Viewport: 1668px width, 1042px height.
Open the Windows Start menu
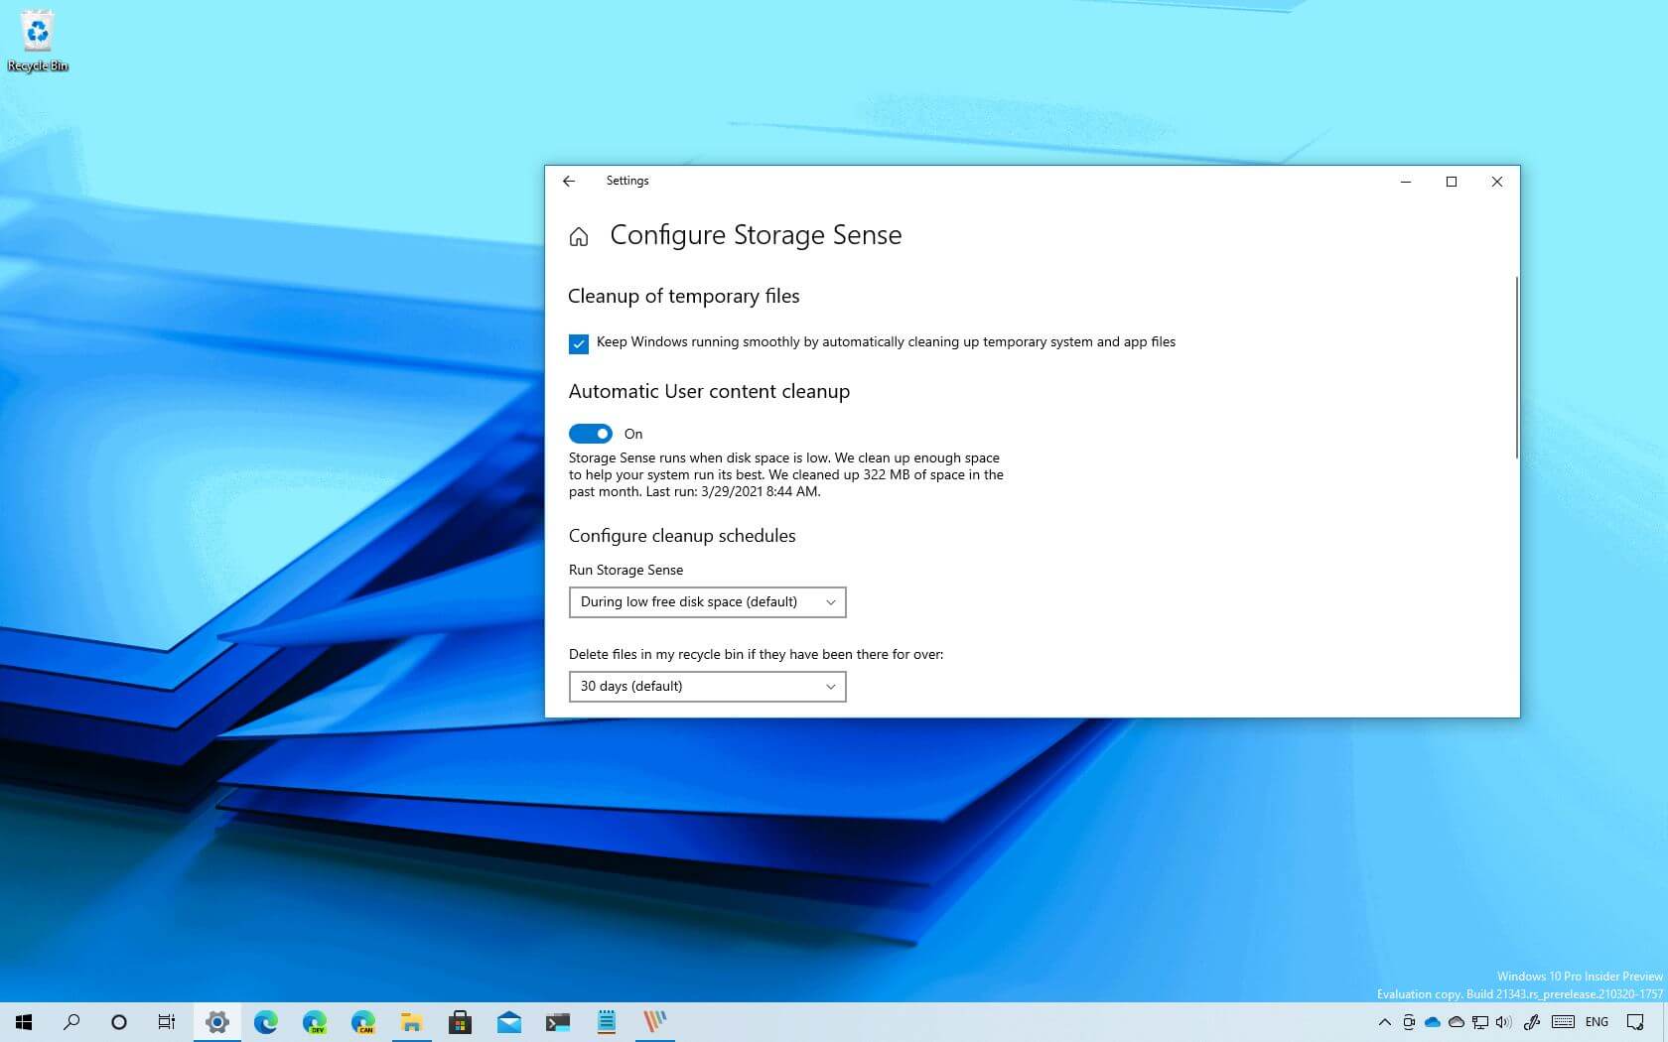click(24, 1022)
